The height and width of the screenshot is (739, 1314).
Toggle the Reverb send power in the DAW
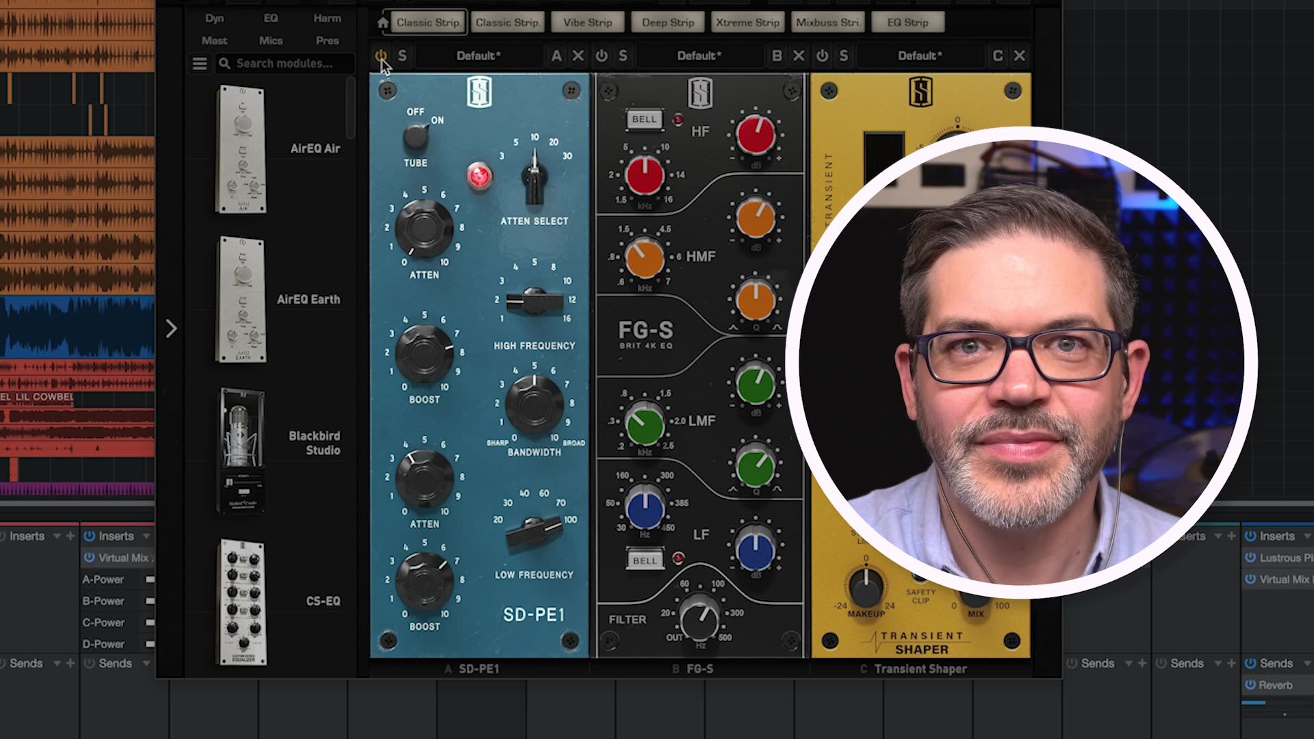pos(1250,685)
